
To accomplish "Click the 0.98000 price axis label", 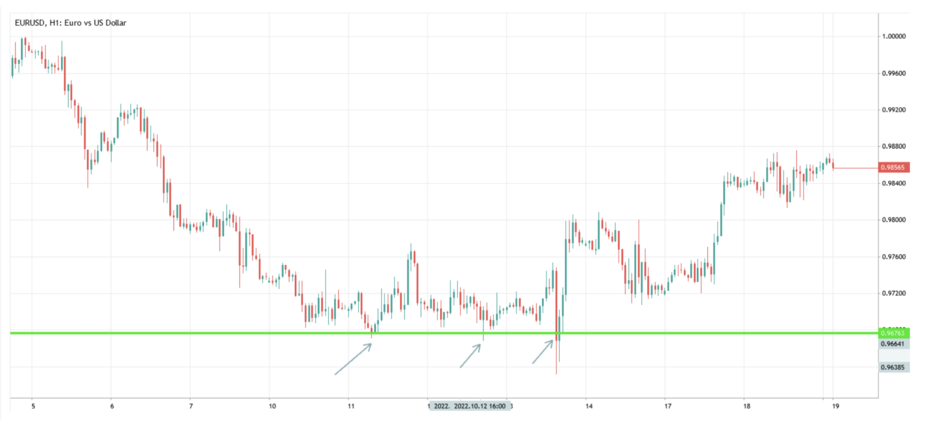I will point(893,220).
